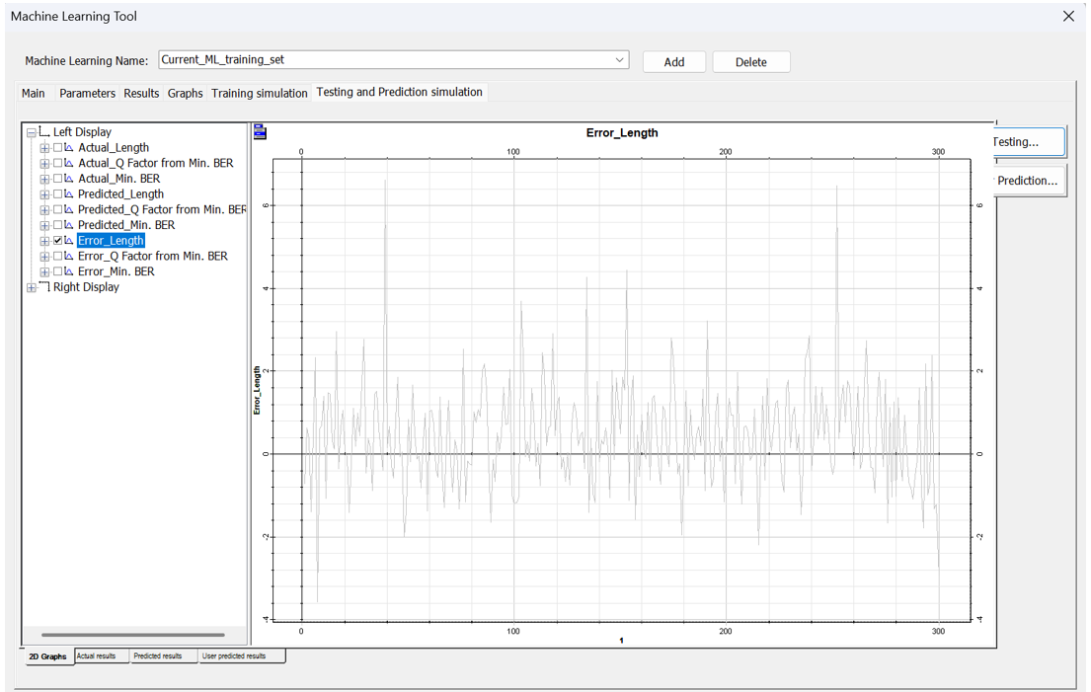Click the graph icon beside Predicted_Length
Viewport: 1091px width, 692px height.
point(69,194)
